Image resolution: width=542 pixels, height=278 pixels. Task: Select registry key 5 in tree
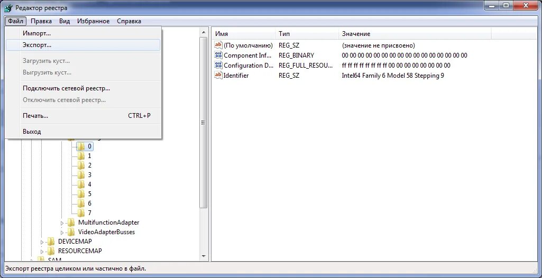[89, 194]
